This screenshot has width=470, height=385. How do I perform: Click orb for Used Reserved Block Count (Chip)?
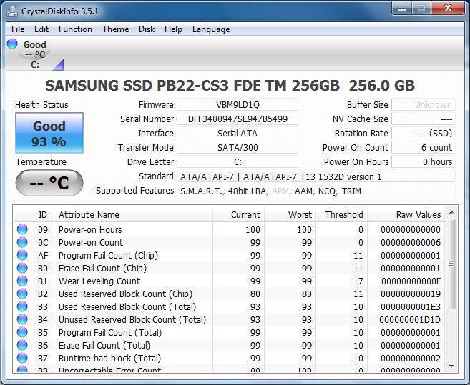[x=22, y=294]
